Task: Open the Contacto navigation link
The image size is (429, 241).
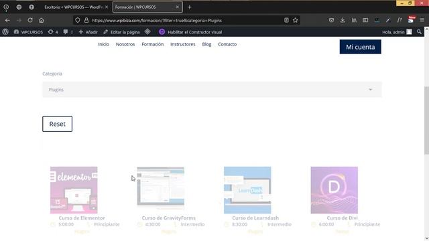Action: 227,44
